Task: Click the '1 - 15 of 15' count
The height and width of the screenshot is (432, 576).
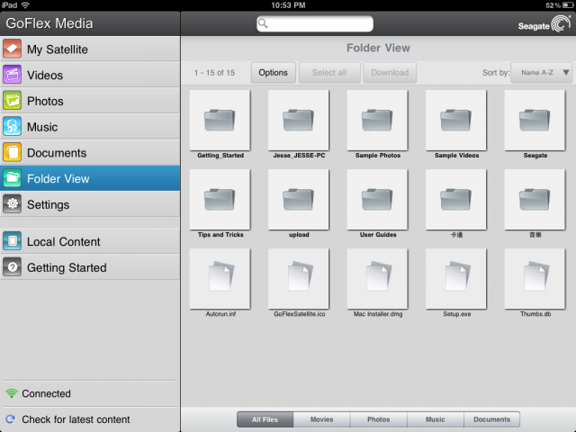Action: coord(214,73)
